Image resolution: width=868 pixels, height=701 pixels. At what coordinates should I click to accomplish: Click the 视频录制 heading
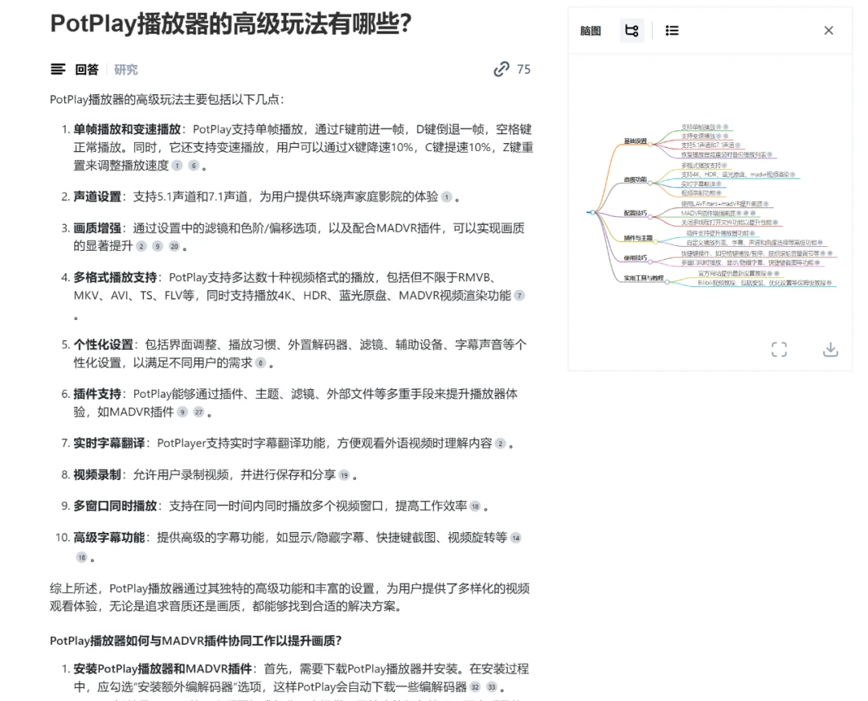[97, 475]
